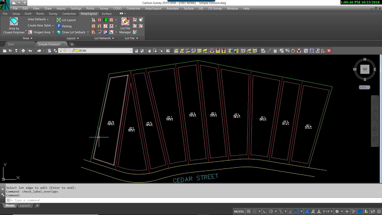
Task: Click the green grid Lot Network icon
Action: [105, 20]
